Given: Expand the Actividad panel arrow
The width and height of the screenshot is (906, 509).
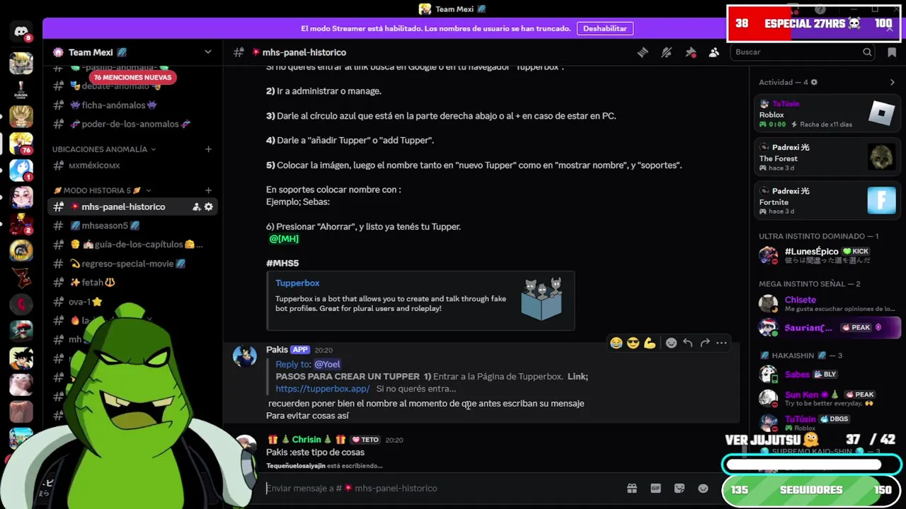Looking at the screenshot, I should point(892,83).
